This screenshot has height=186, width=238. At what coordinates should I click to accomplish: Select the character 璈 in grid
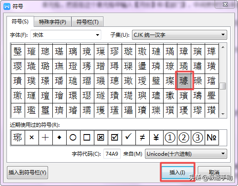click(142, 51)
